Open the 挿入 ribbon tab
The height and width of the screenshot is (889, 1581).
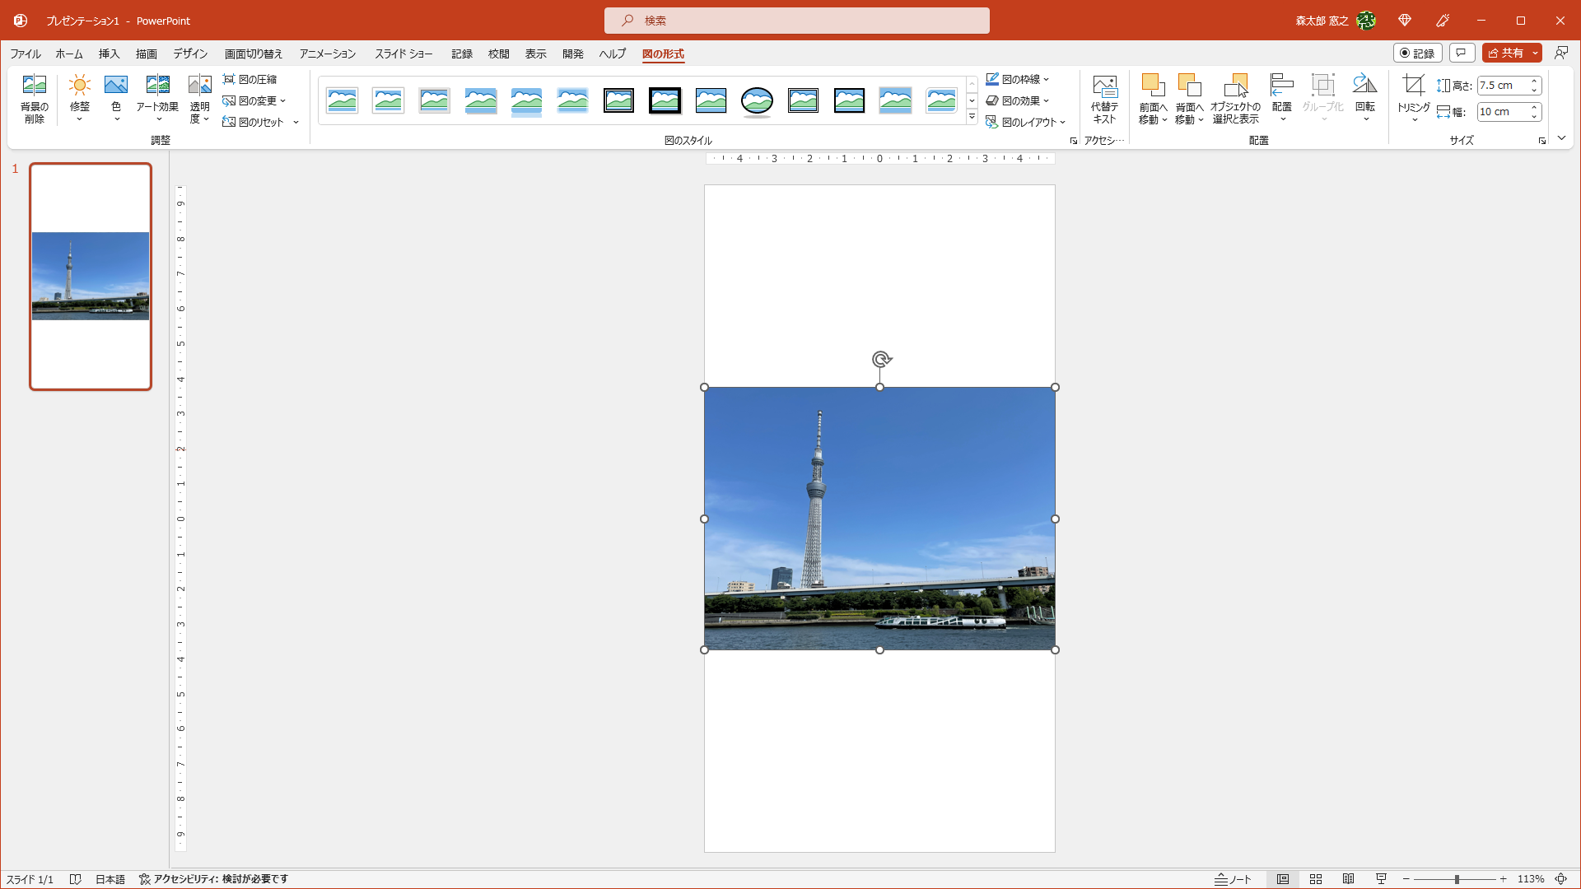[109, 54]
